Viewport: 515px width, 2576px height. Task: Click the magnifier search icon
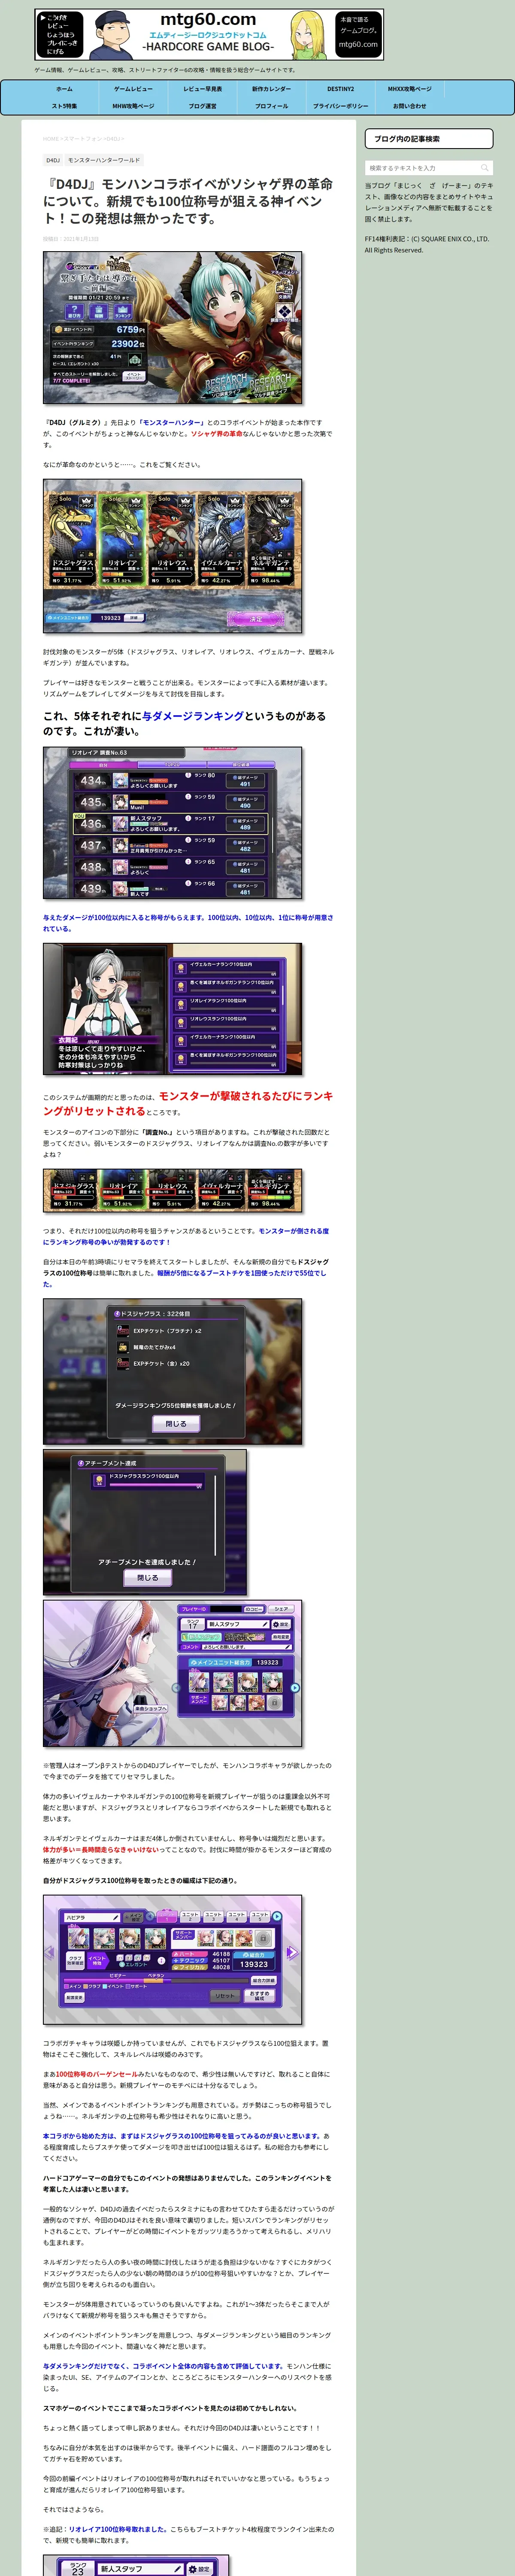(x=485, y=168)
